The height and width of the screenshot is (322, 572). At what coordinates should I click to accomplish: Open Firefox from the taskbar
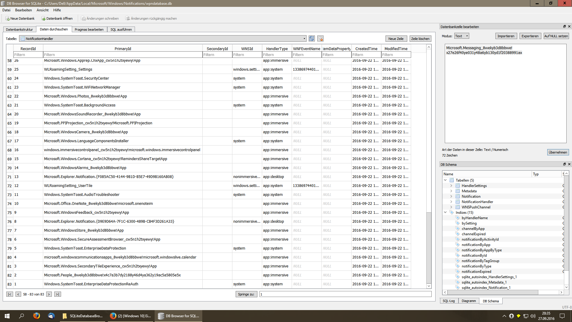[36, 316]
